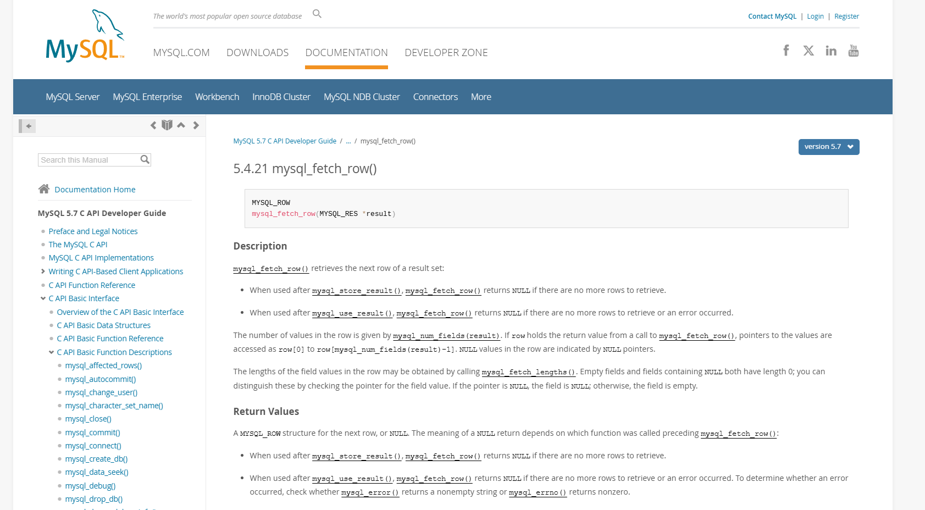Click the Search this Manual magnifier icon

point(145,159)
